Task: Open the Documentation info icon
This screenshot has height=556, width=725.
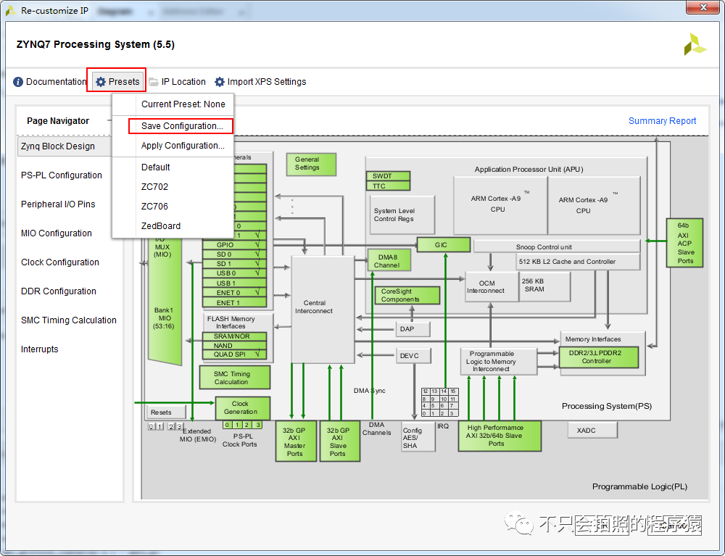Action: click(x=18, y=82)
